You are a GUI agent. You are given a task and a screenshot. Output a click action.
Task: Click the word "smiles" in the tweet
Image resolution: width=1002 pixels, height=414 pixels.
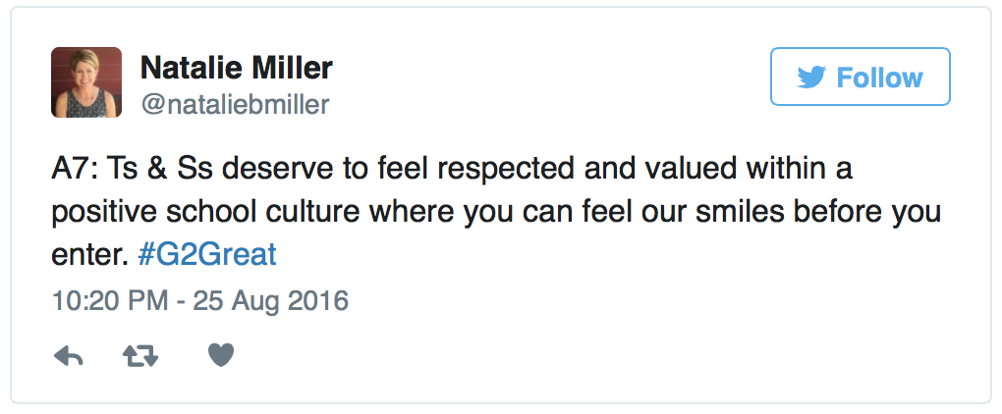coord(734,212)
